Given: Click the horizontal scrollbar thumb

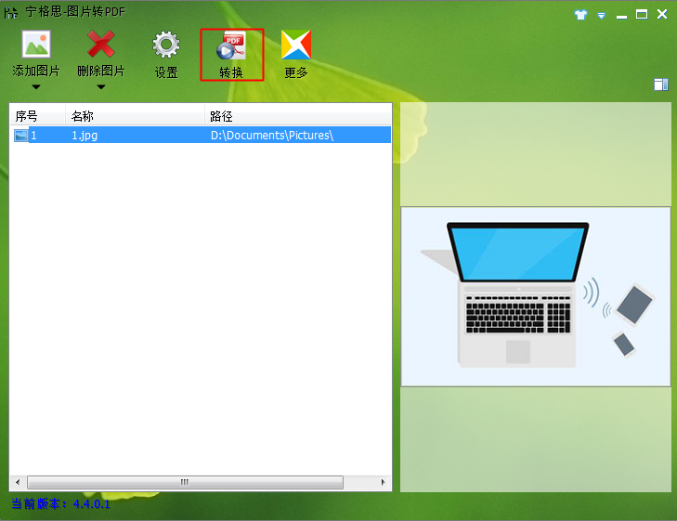Looking at the screenshot, I should pyautogui.click(x=185, y=482).
